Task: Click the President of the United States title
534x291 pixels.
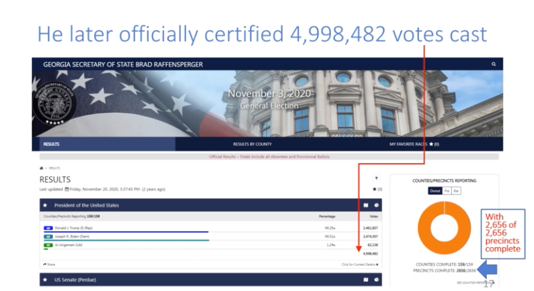Action: (87, 206)
